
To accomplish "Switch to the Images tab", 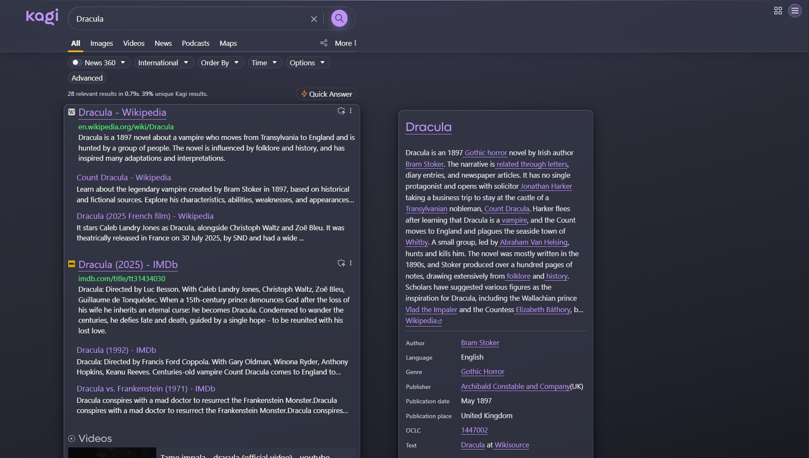I will point(102,43).
